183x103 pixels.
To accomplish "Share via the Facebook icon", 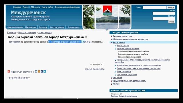I will [42, 71].
